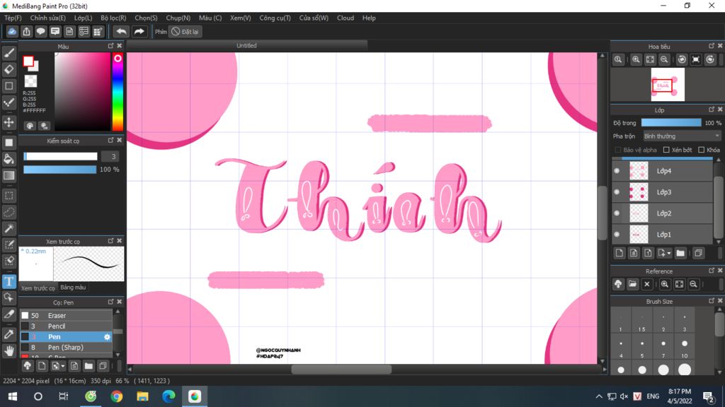Click the Redo arrow in toolbar
The width and height of the screenshot is (725, 407).
139,31
